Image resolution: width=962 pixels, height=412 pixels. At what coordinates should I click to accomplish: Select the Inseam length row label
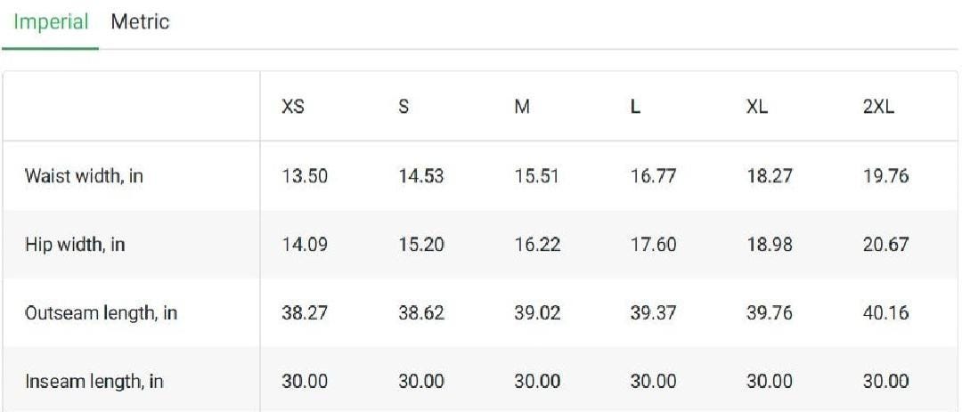(x=94, y=382)
